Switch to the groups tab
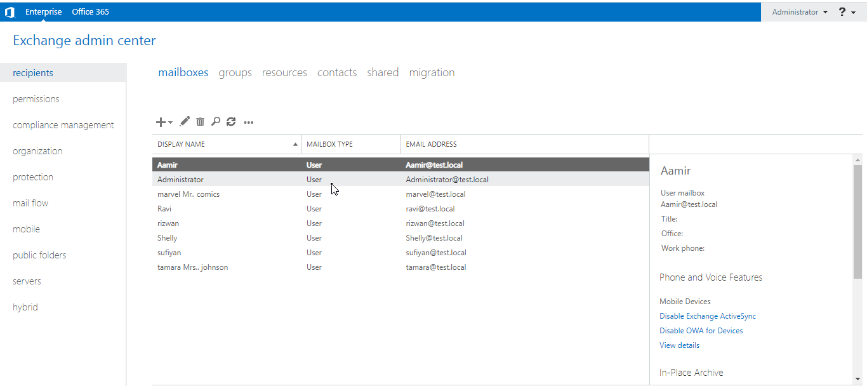Image resolution: width=867 pixels, height=386 pixels. (235, 72)
